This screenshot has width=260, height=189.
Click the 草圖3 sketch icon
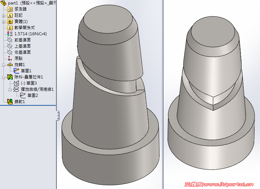[16, 83]
